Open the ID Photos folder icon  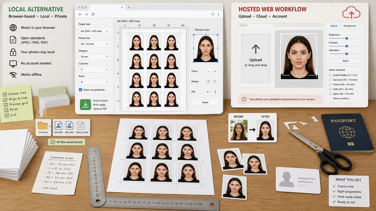(43, 126)
